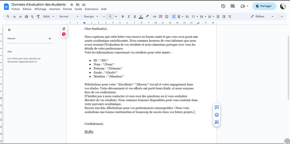Toggle underline formatting

[x=135, y=17]
